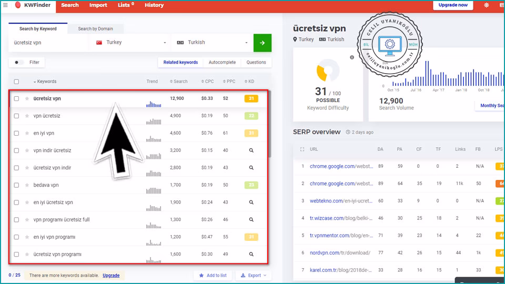
Task: Star the 'vpn ücretsiz' keyword
Action: 27,116
